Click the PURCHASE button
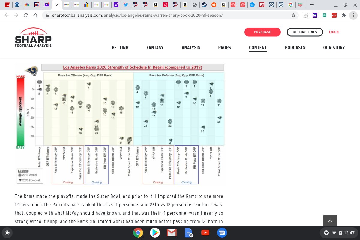Image resolution: width=360 pixels, height=240 pixels. pos(262,32)
